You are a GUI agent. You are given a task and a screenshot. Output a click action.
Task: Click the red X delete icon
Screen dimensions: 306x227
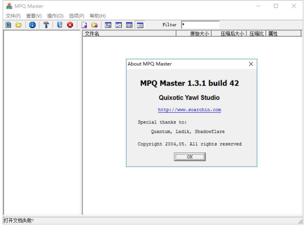[x=70, y=24]
